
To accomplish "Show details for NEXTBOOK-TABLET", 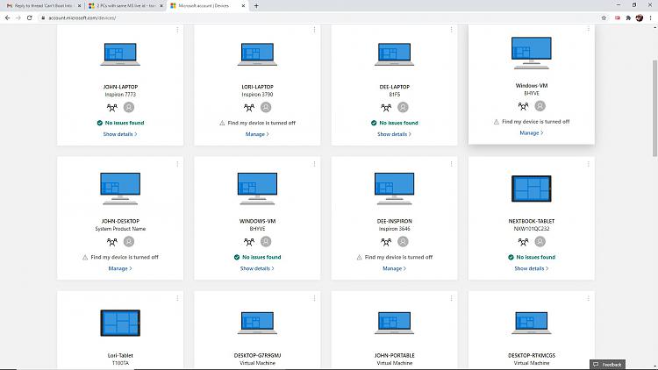I will coord(532,268).
